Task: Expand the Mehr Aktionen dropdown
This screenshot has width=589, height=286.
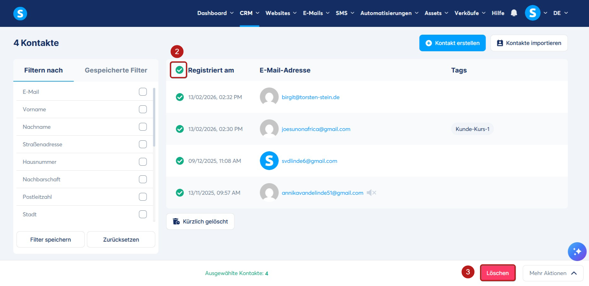Action: click(553, 273)
